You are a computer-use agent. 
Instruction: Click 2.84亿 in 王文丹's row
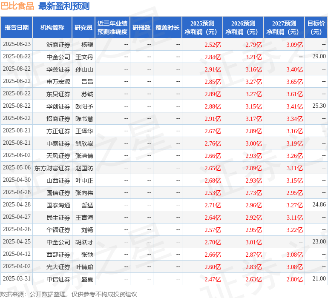(x=213, y=57)
